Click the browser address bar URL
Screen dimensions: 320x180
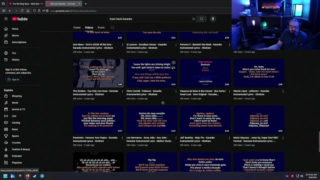pos(73,11)
